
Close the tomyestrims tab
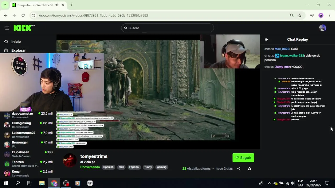pos(63,5)
